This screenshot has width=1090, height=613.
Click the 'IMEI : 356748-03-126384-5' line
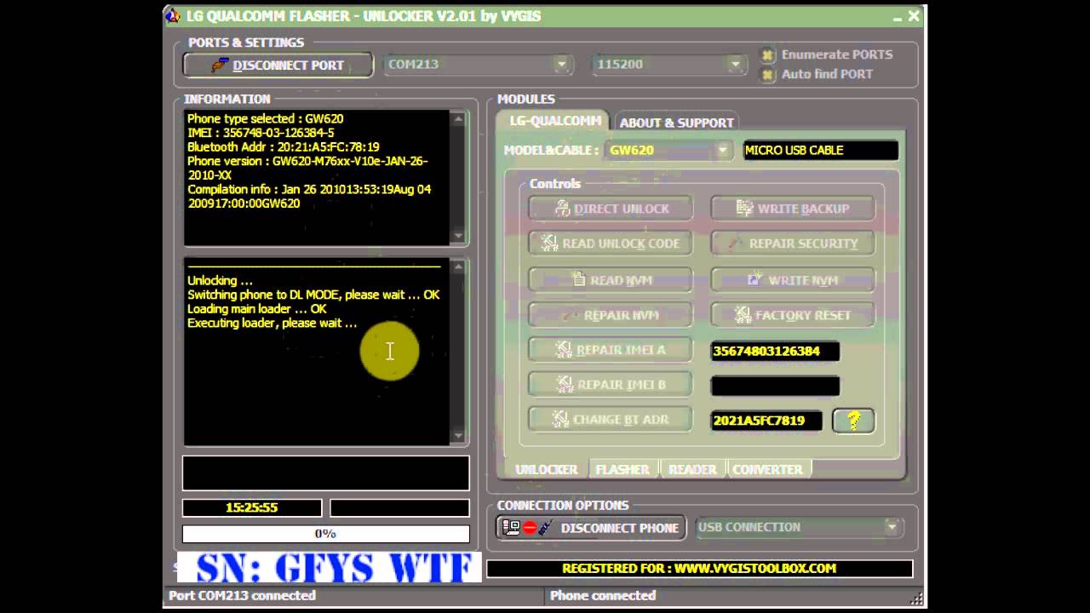[x=261, y=133]
